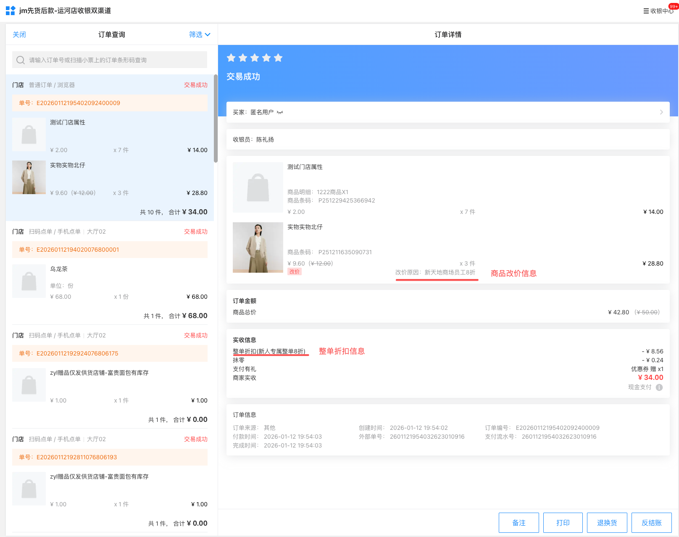Expand the 筛选 filter dropdown
The height and width of the screenshot is (537, 679).
pyautogui.click(x=200, y=34)
